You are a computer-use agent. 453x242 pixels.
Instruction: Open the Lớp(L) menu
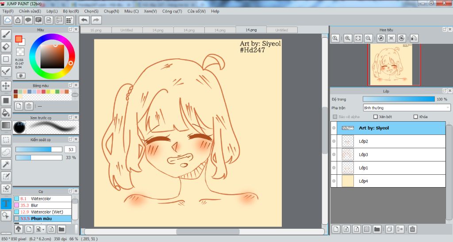point(52,11)
